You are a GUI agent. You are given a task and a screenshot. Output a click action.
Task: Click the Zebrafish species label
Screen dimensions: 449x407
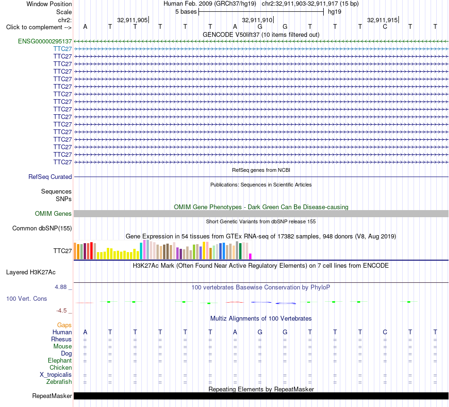click(59, 382)
